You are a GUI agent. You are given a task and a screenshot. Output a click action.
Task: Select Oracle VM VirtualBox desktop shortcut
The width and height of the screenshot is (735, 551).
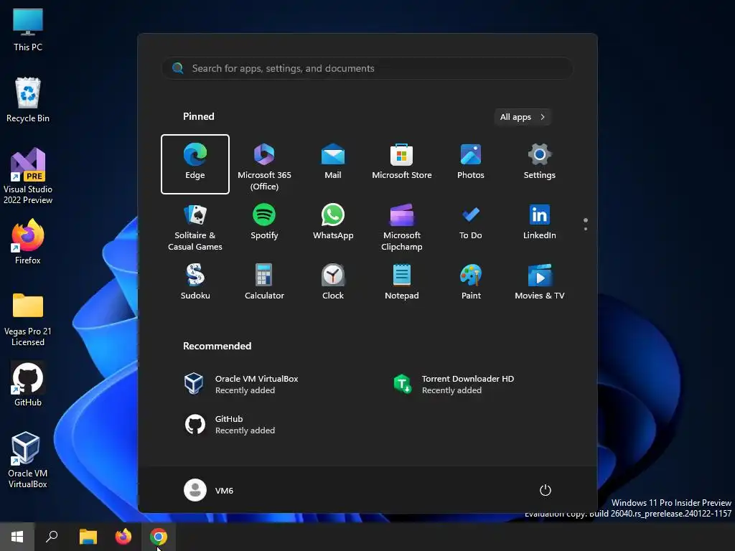(28, 460)
